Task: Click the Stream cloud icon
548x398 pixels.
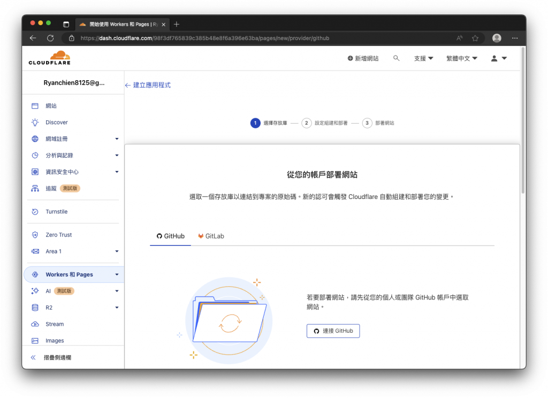Action: click(35, 324)
